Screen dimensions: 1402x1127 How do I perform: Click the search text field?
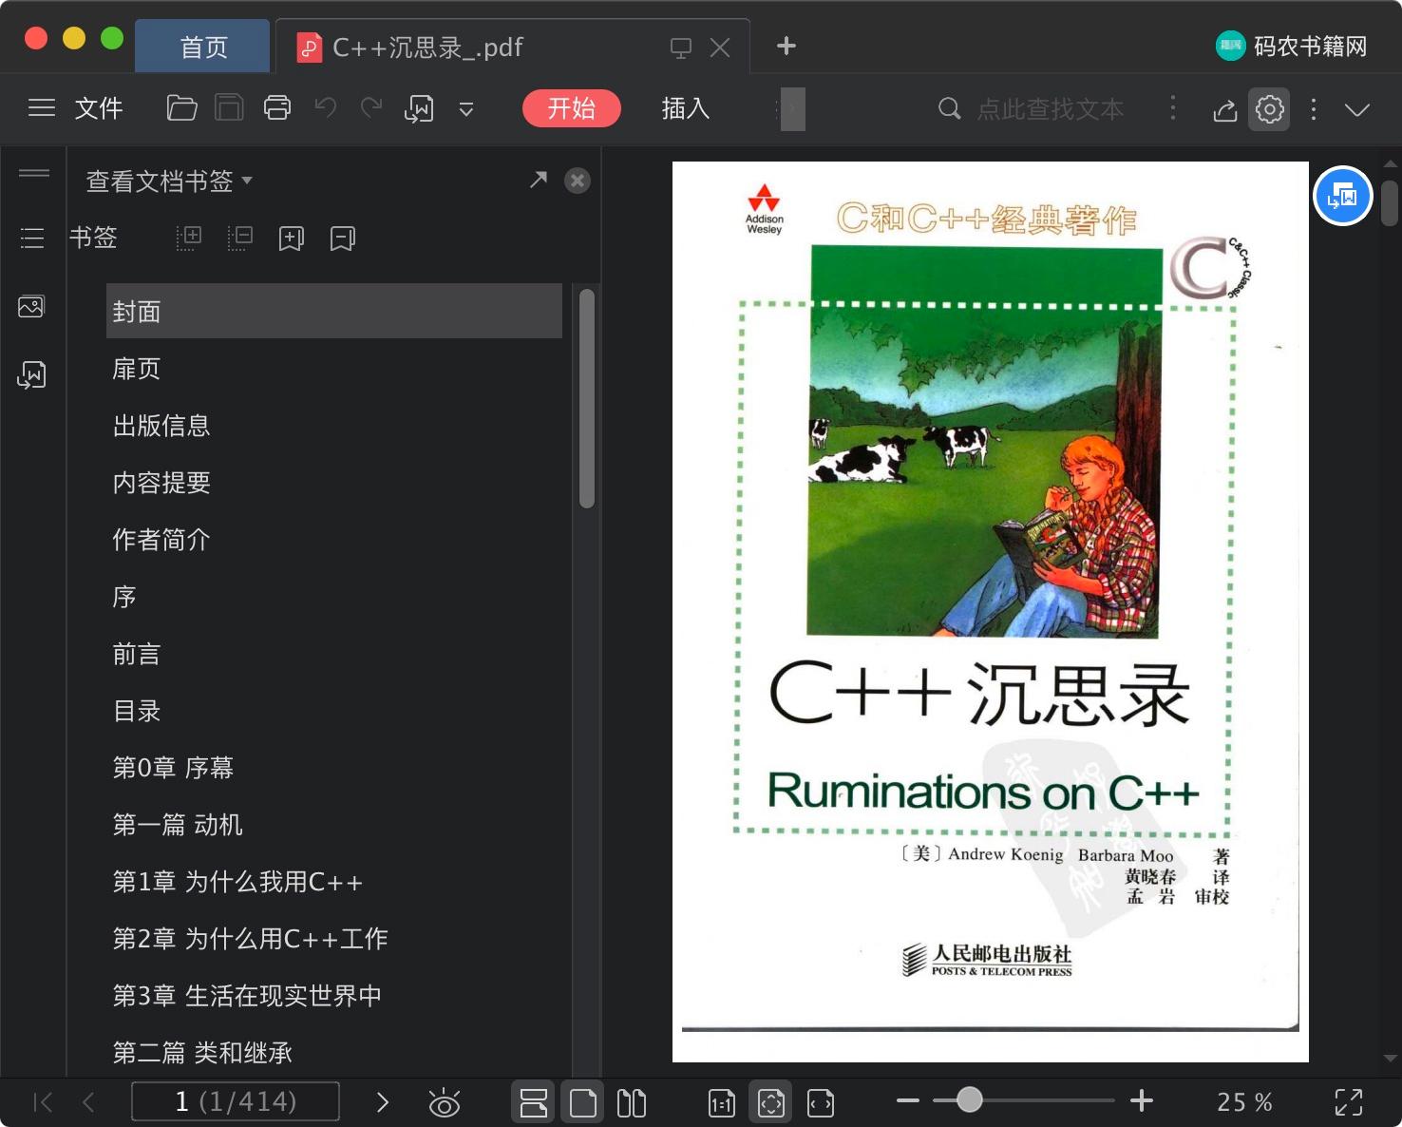(1051, 109)
